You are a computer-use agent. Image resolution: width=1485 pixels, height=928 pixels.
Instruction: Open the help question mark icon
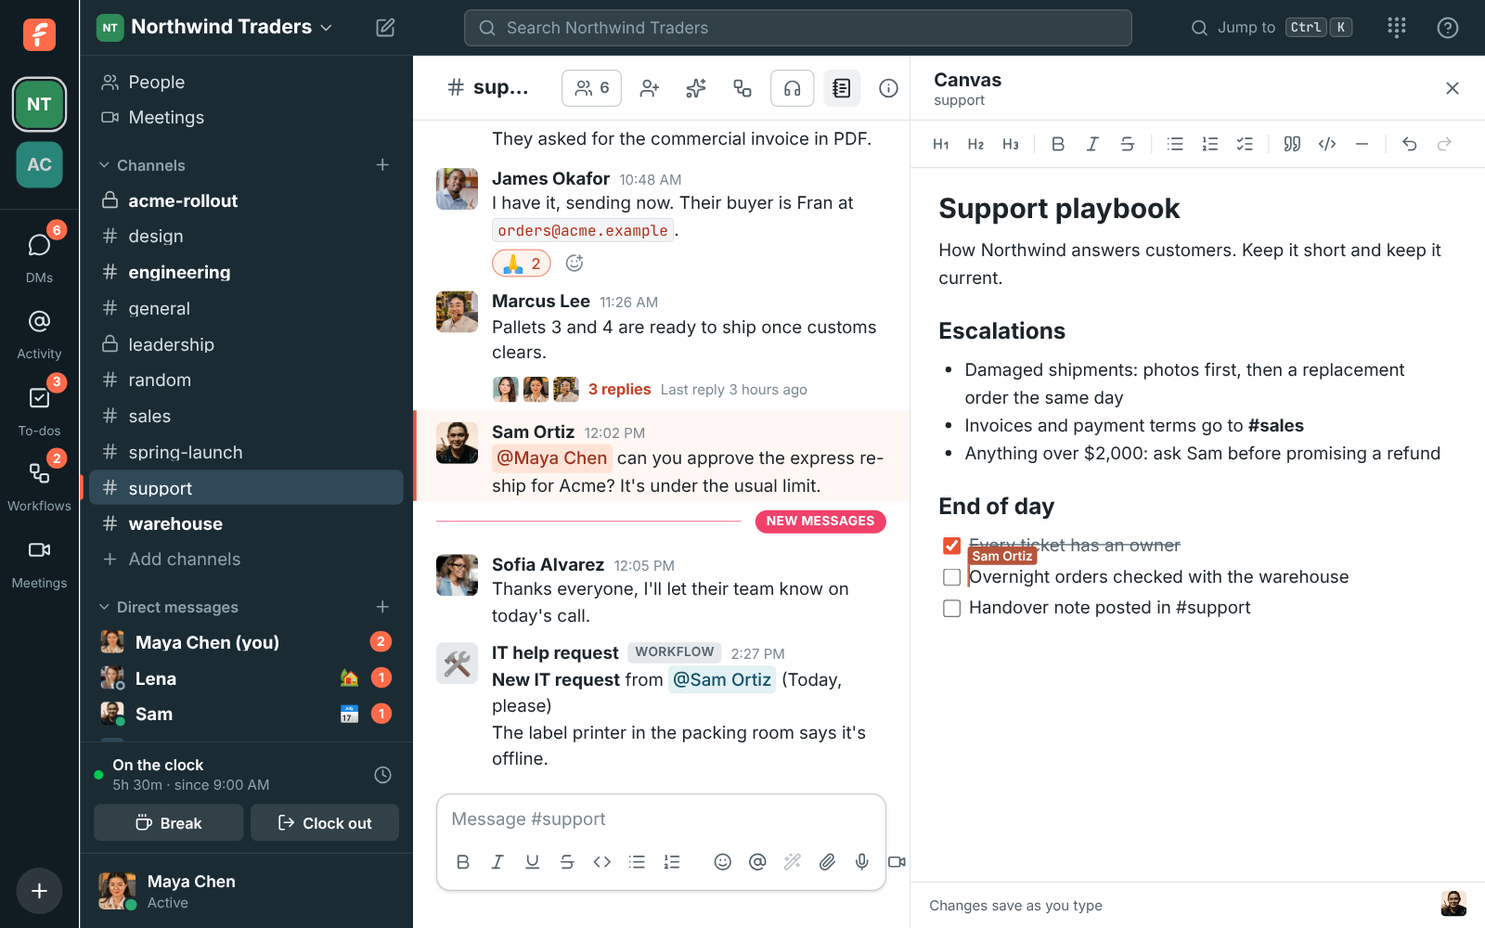point(1448,28)
